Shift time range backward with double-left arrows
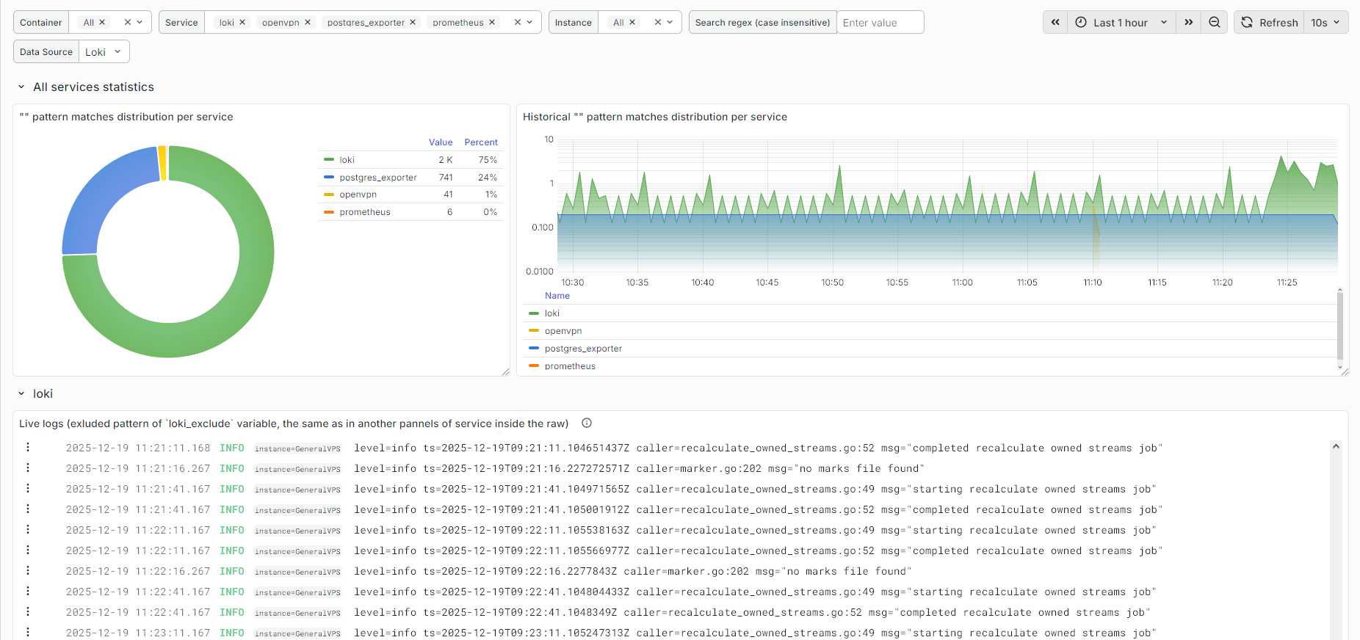This screenshot has width=1360, height=640. [1055, 22]
